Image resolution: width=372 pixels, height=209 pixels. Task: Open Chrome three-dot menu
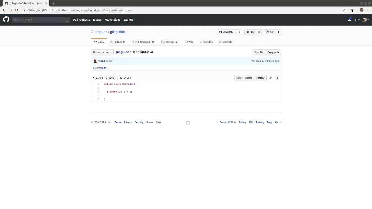(x=368, y=10)
